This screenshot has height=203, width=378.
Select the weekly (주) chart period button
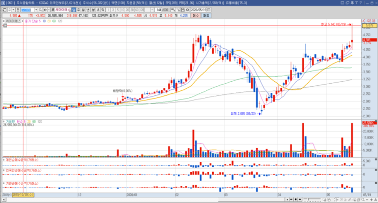click(x=78, y=10)
